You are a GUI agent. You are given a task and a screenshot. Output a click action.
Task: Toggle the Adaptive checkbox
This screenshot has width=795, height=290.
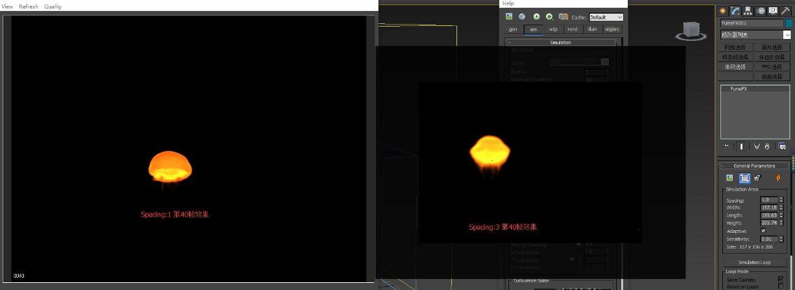coord(763,230)
